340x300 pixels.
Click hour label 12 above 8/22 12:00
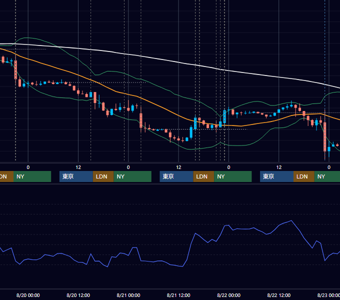[x=279, y=167]
